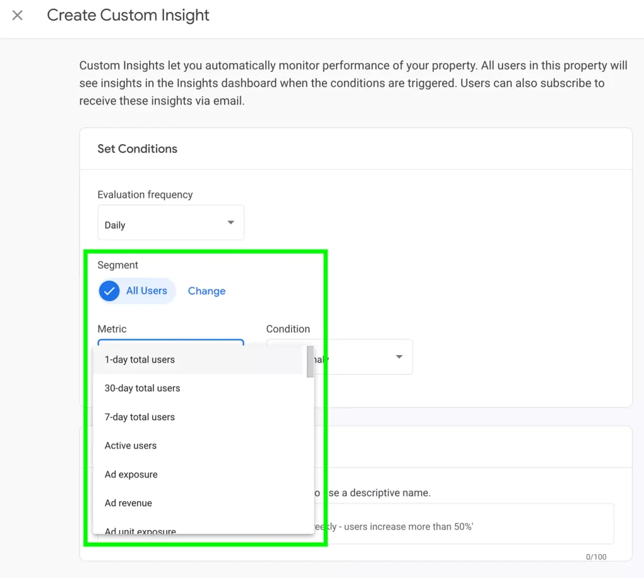
Task: Open the Daily evaluation frequency dropdown
Action: click(x=170, y=222)
